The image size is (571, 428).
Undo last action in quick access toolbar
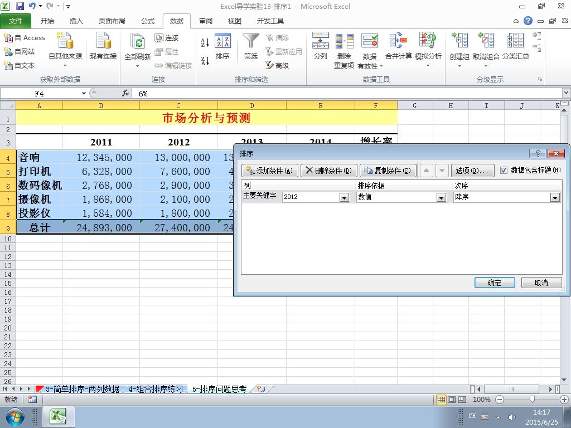pos(32,6)
